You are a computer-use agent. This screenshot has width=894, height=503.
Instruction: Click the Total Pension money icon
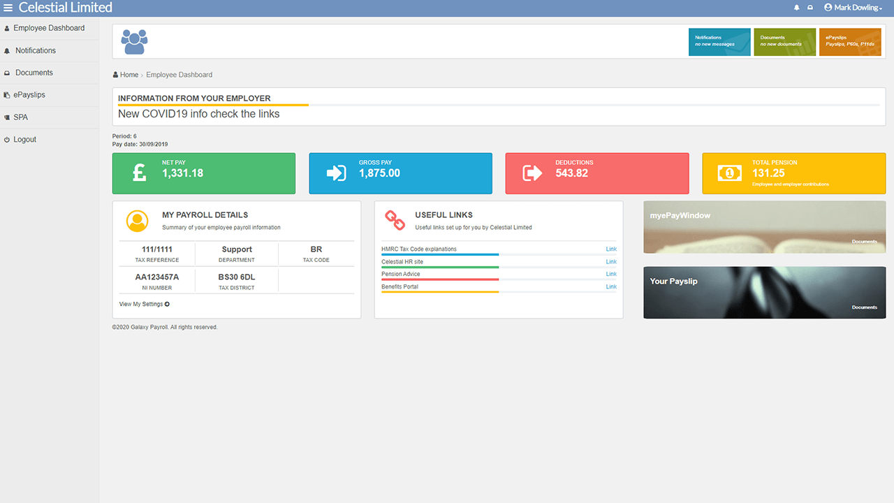pyautogui.click(x=730, y=173)
